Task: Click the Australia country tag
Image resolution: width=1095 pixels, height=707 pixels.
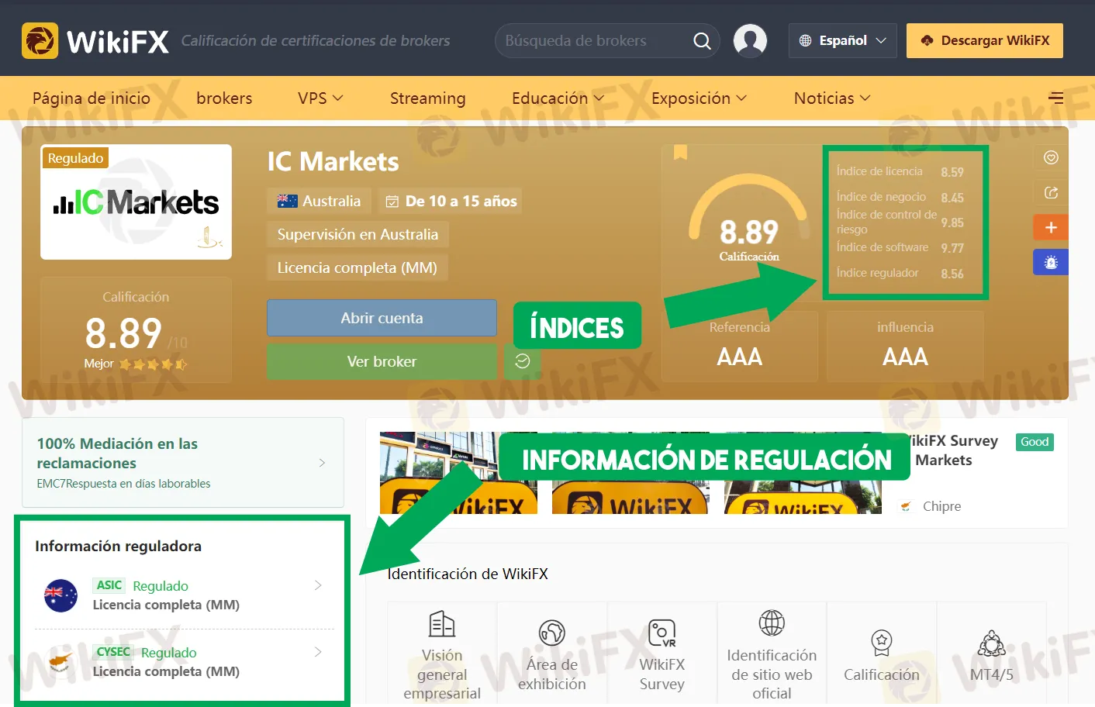Action: (x=320, y=201)
